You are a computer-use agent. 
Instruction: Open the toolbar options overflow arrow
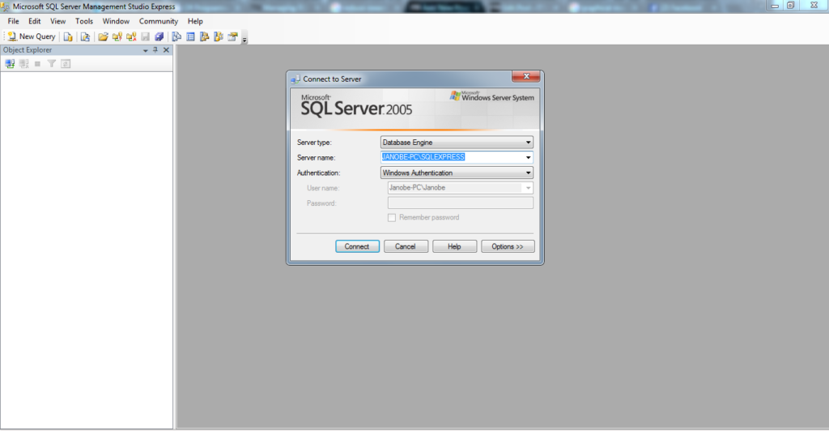point(244,39)
